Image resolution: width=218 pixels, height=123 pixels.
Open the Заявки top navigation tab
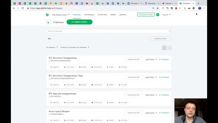point(113,15)
